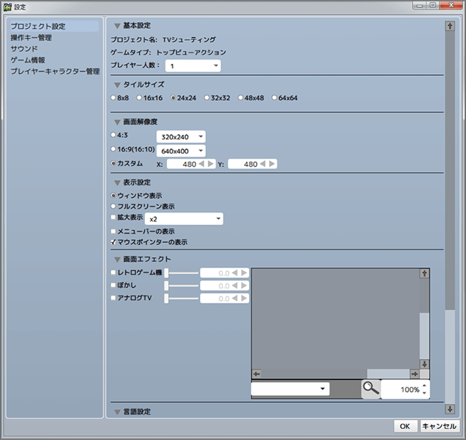The width and height of the screenshot is (466, 440).
Task: Click the キャンセル button
Action: point(440,426)
